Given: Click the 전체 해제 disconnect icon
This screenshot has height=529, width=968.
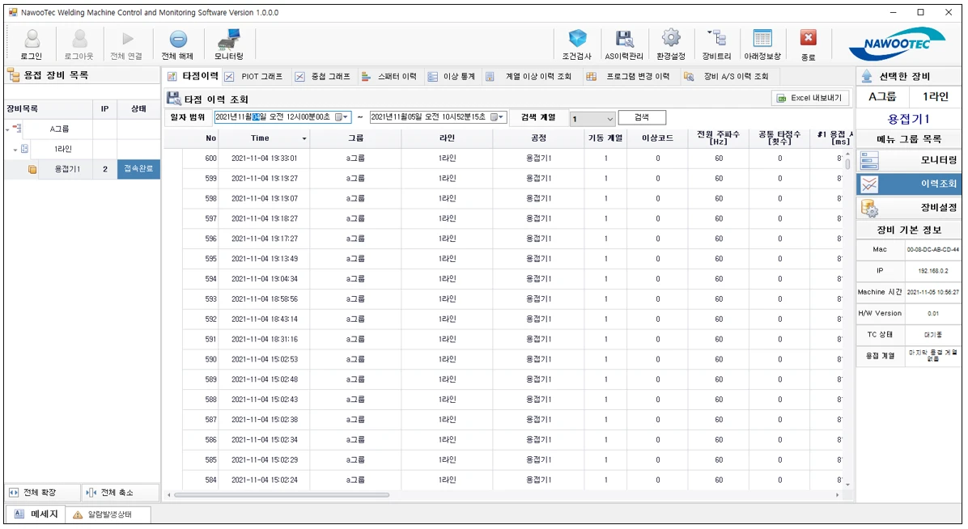Looking at the screenshot, I should (178, 39).
